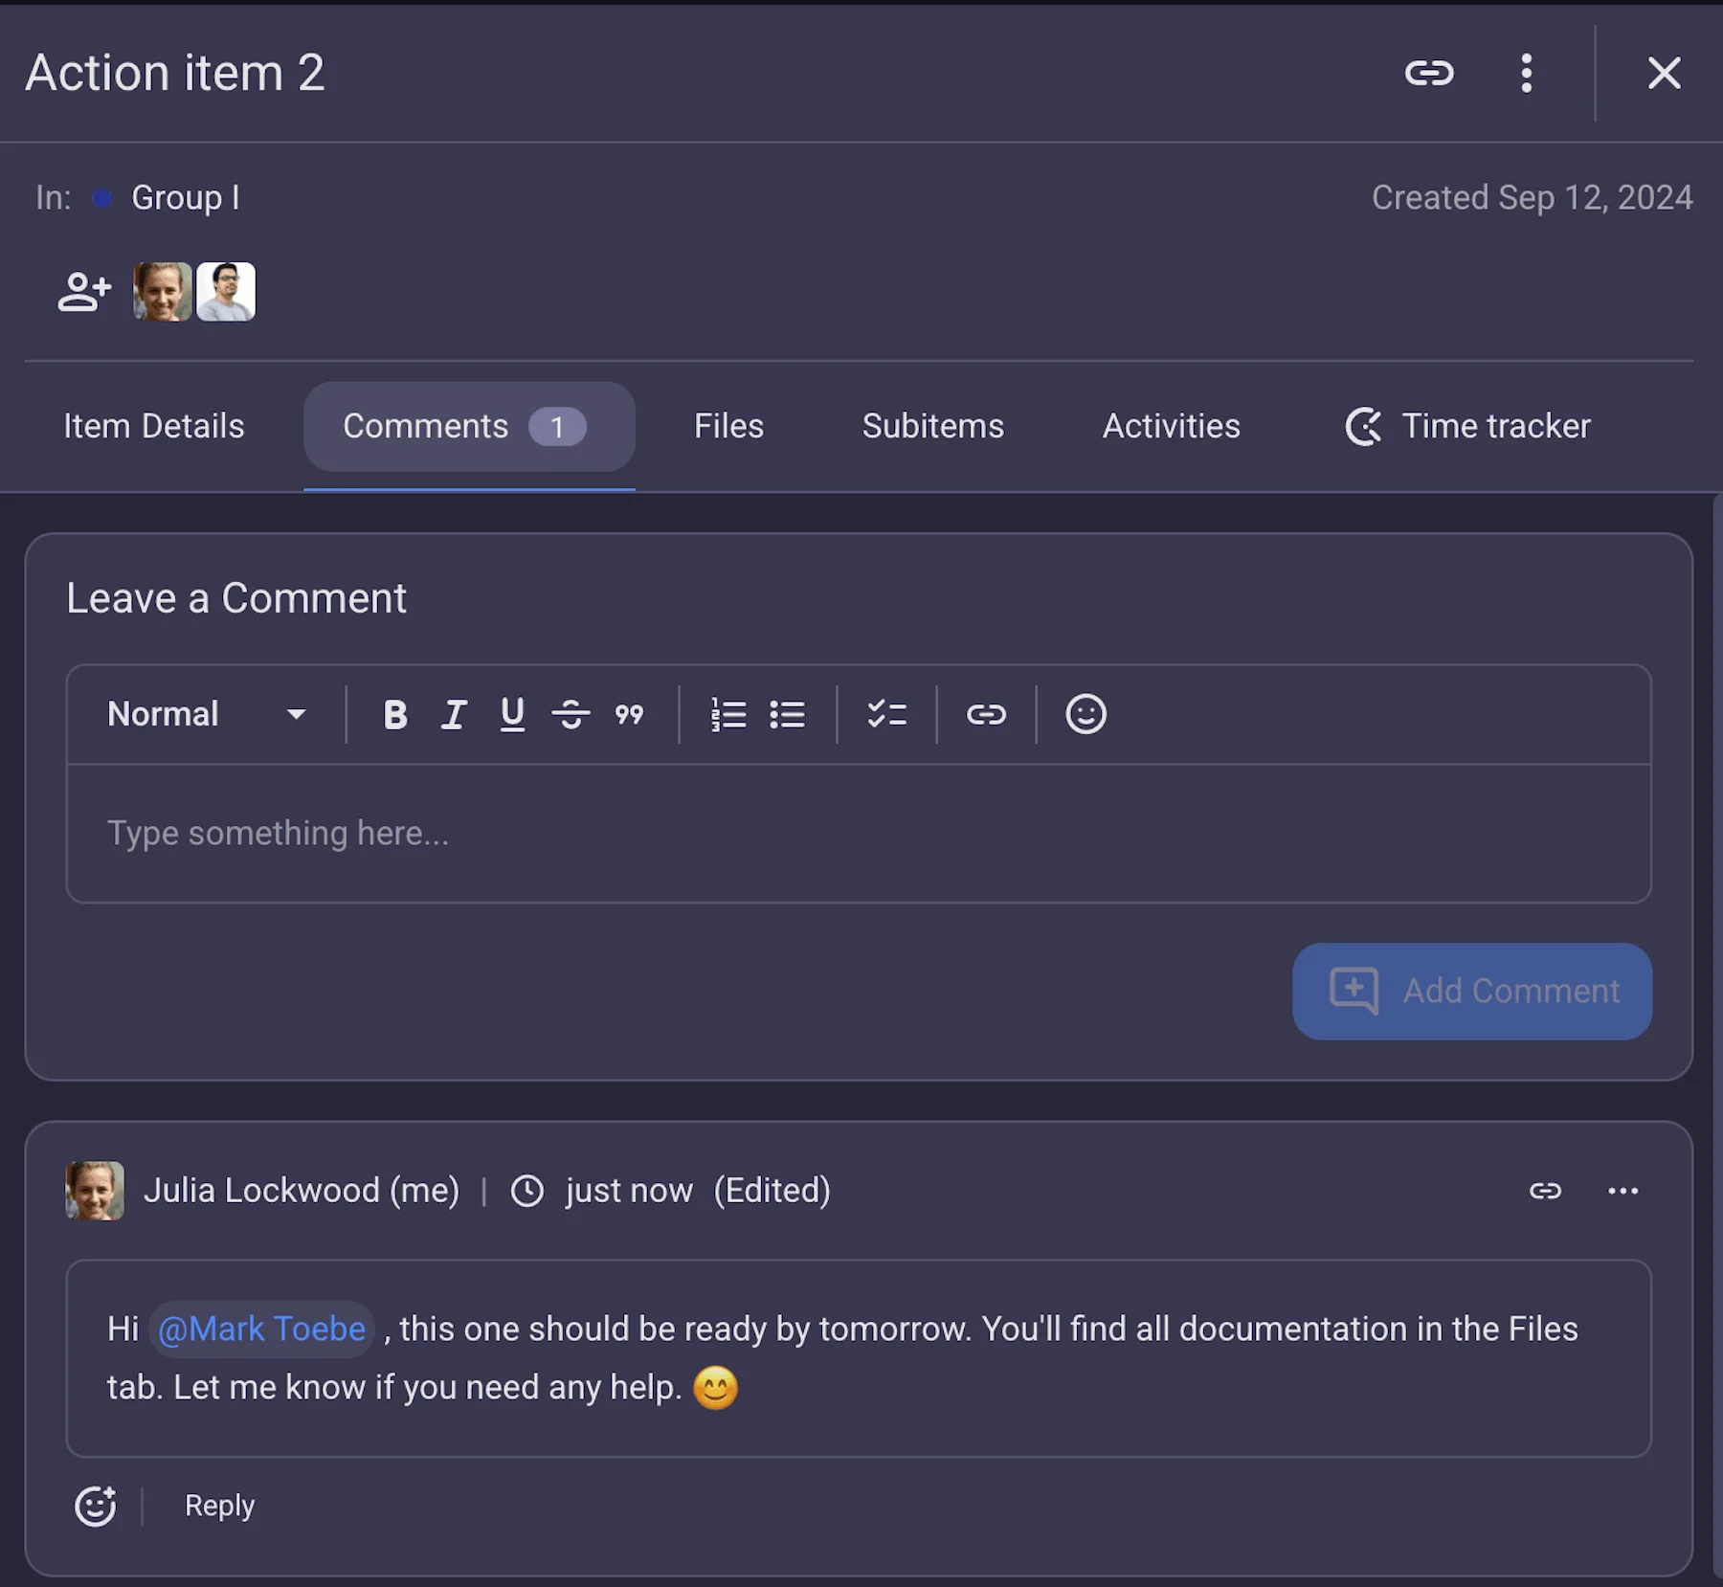Click the 'Leave a Comment' heading
Viewport: 1723px width, 1587px height.
tap(236, 599)
